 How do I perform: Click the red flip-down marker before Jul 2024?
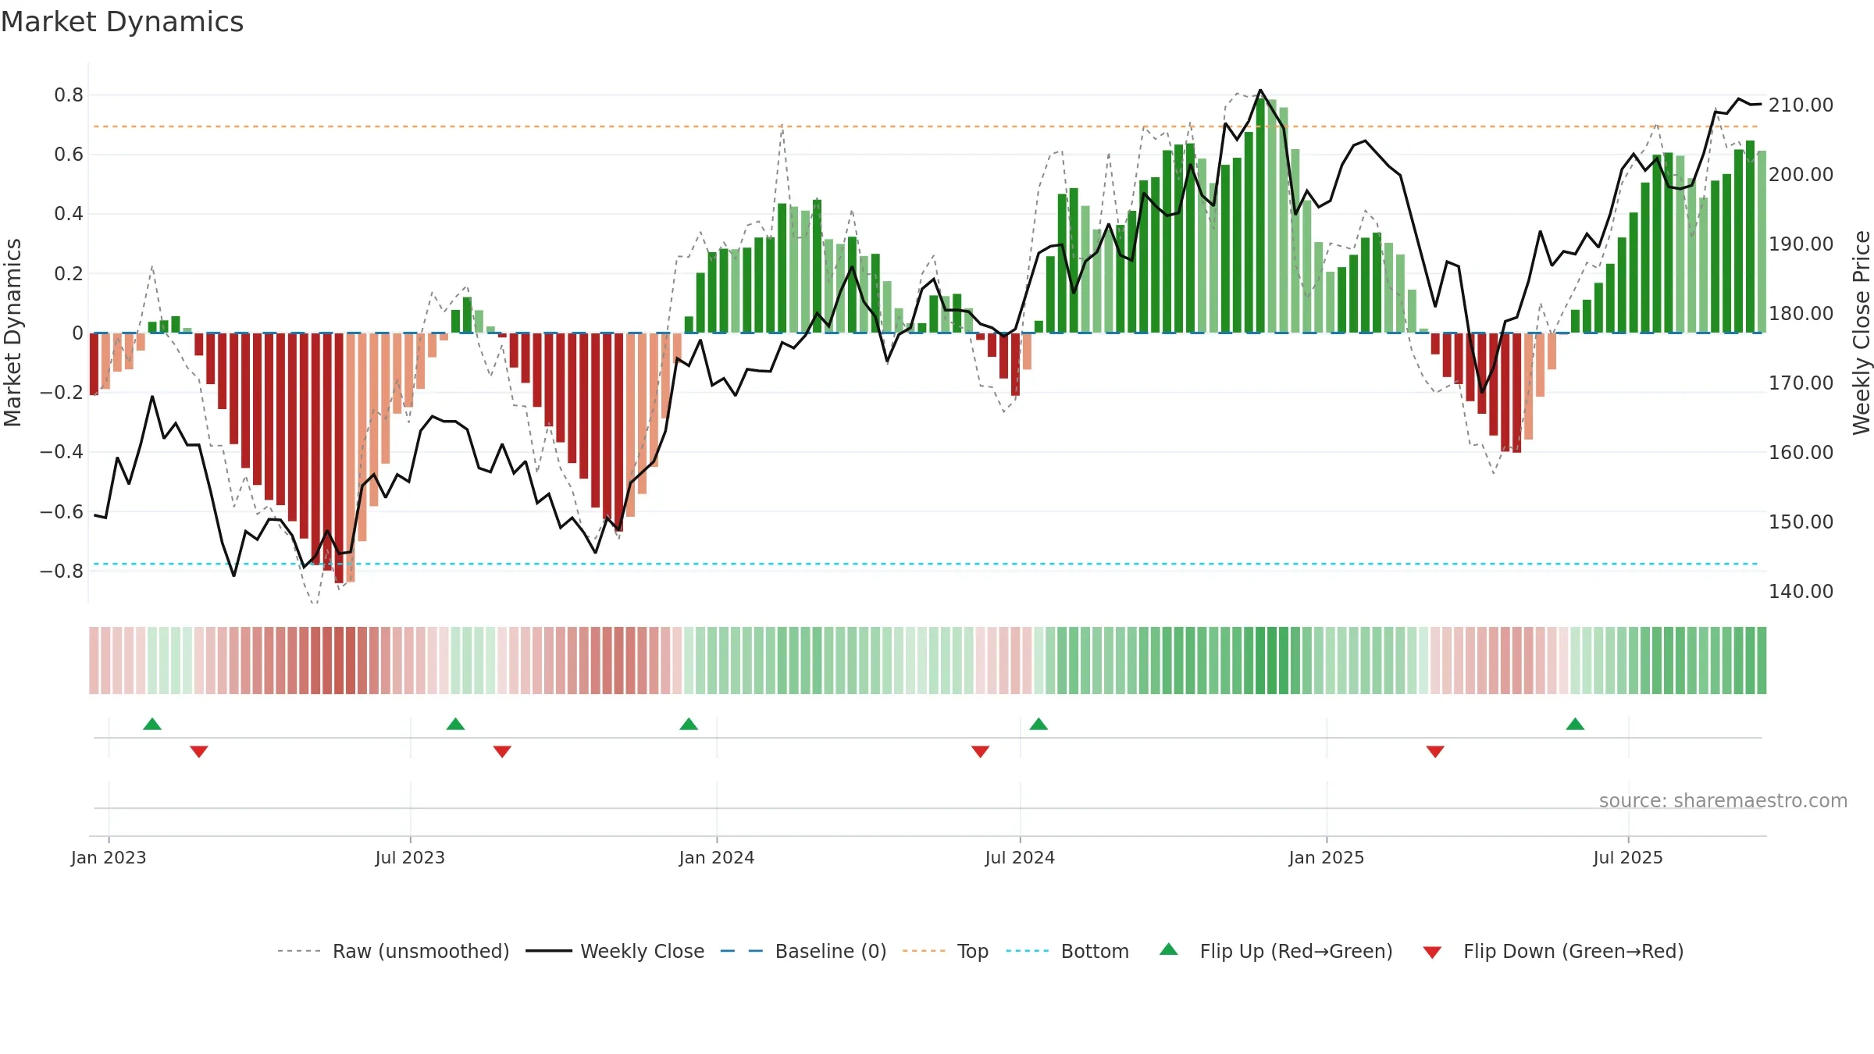coord(981,751)
